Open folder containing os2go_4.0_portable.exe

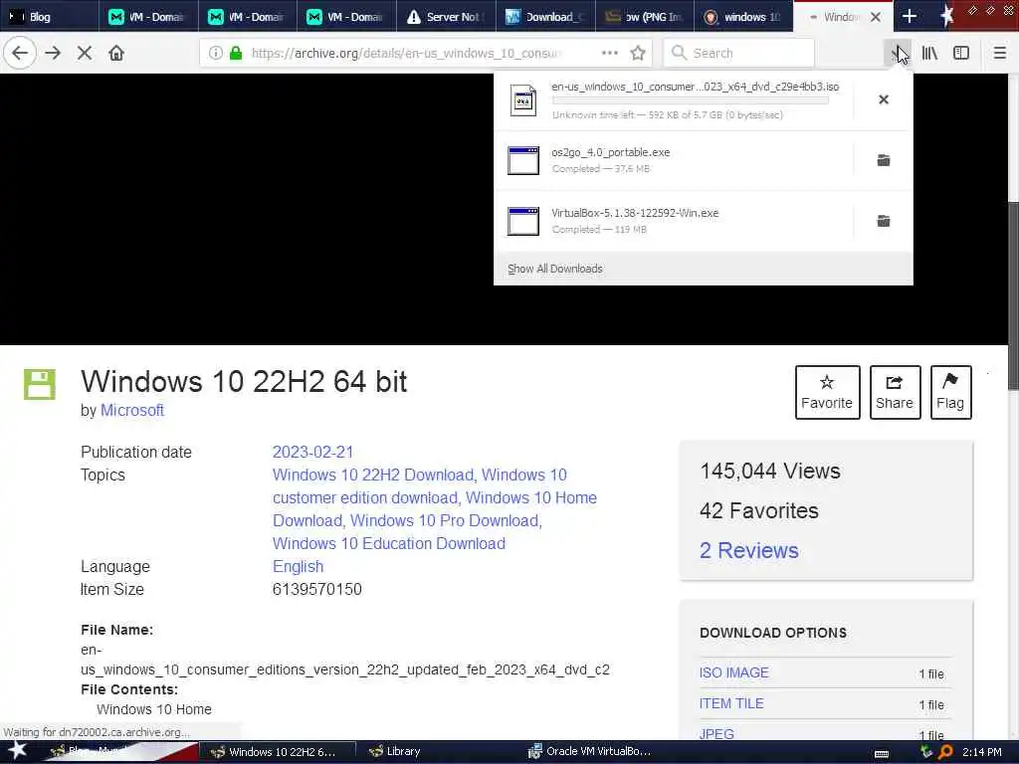point(884,160)
